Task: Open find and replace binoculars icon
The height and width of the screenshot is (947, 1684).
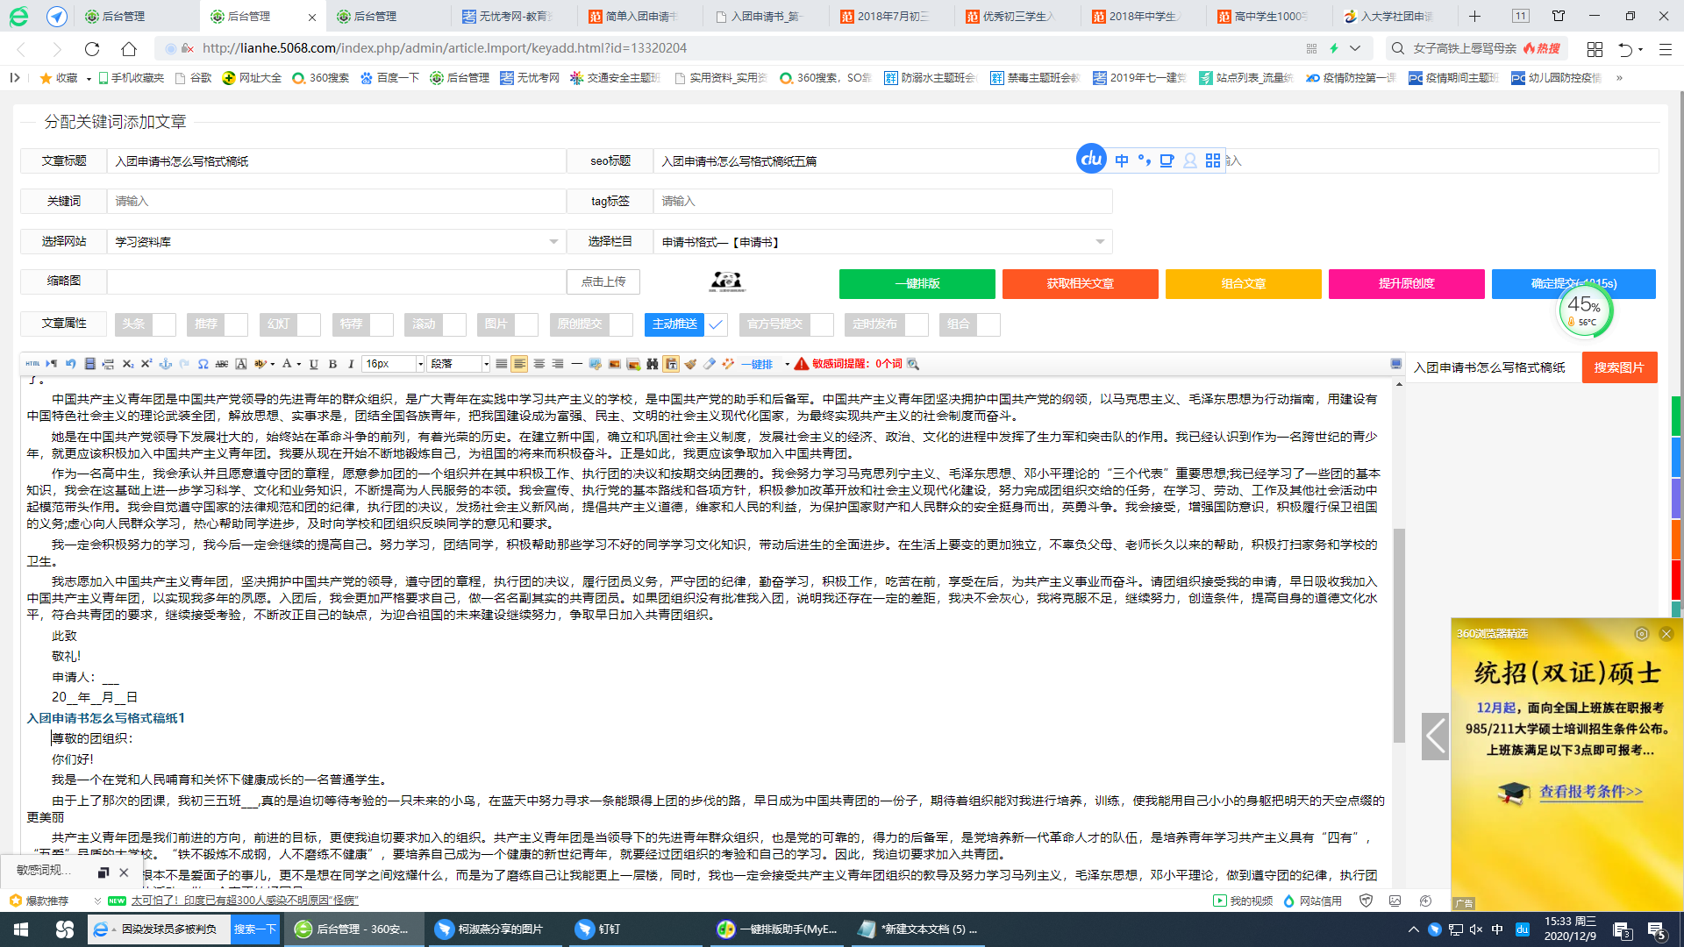Action: click(x=652, y=364)
